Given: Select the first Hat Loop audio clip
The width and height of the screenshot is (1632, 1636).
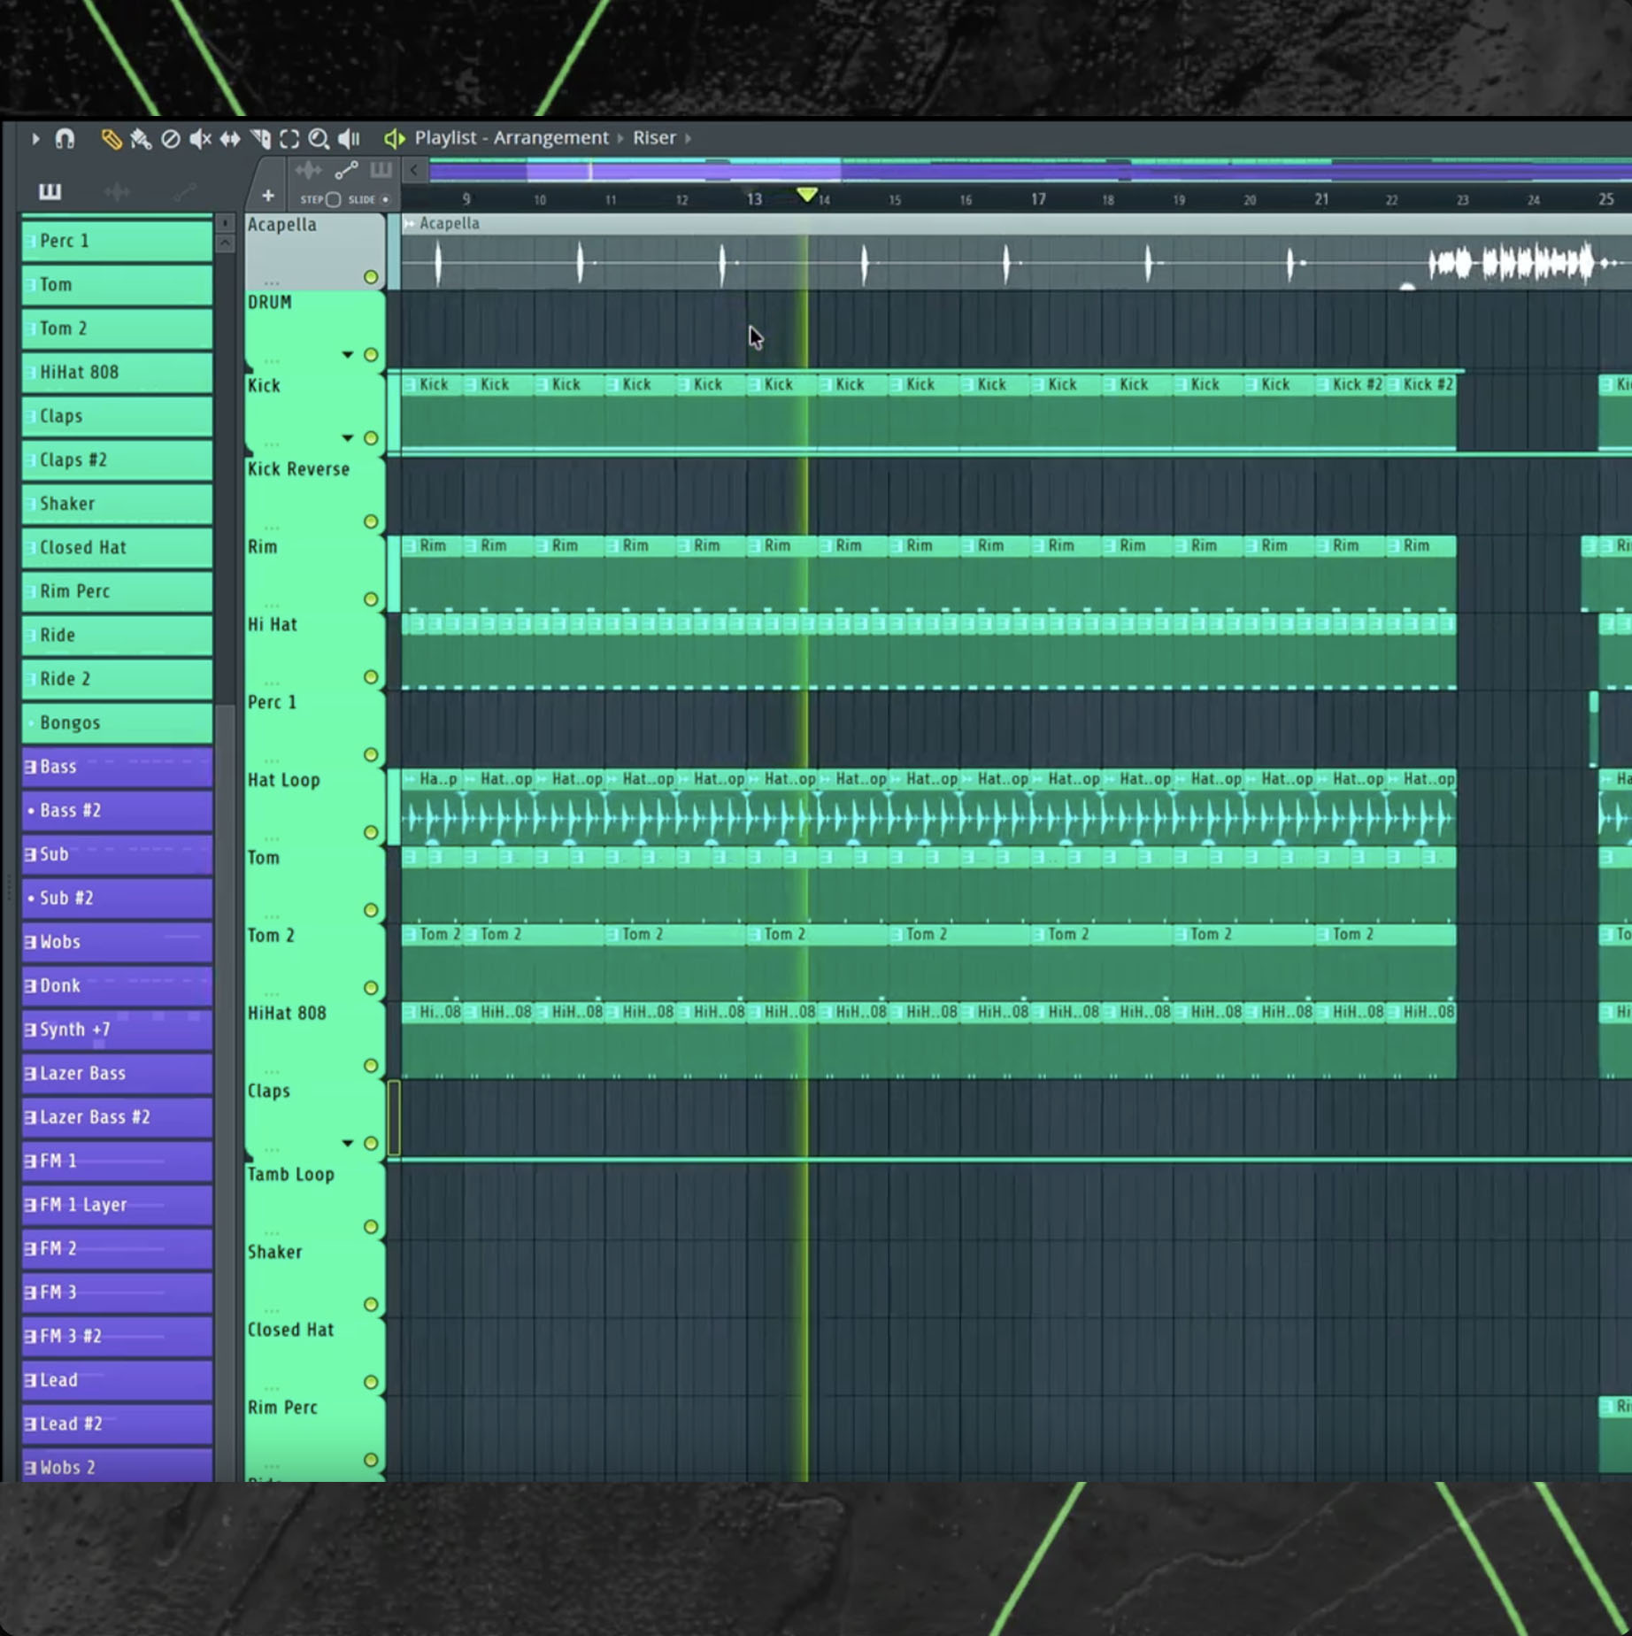Looking at the screenshot, I should point(432,807).
